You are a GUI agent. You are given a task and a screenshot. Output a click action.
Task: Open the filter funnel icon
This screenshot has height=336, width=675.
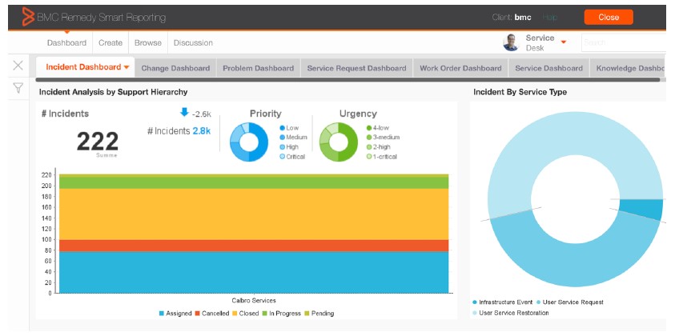pyautogui.click(x=18, y=88)
